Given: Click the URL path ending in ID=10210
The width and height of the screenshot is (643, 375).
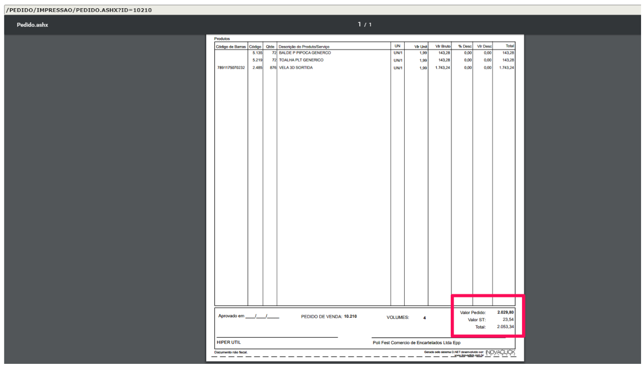Looking at the screenshot, I should (79, 10).
